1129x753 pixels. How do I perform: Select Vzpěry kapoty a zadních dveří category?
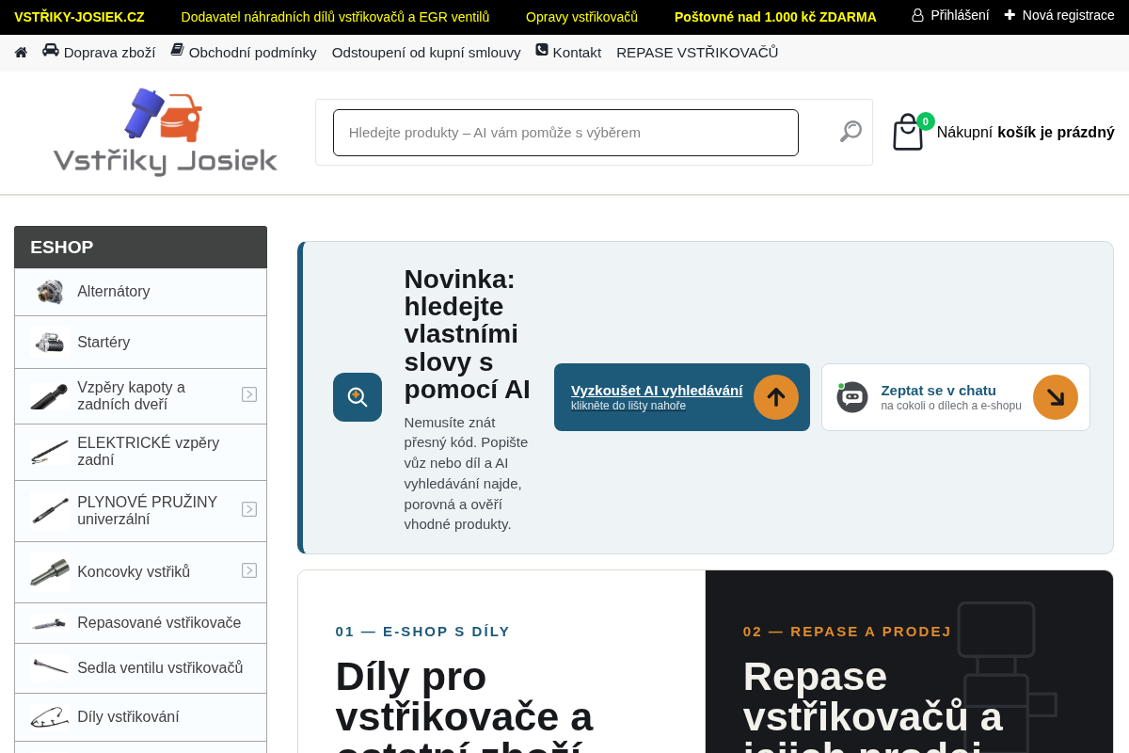[141, 396]
